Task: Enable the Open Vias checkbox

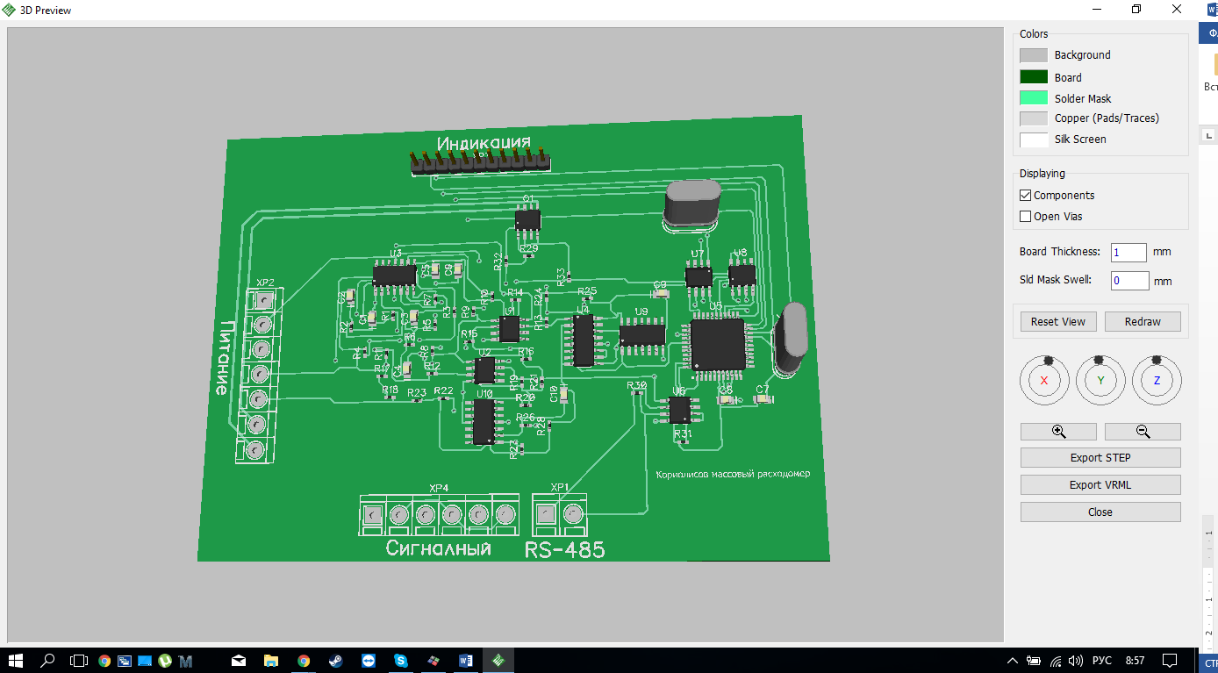Action: (1025, 216)
